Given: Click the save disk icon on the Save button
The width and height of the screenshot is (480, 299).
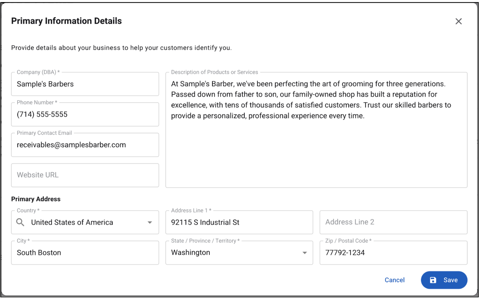Looking at the screenshot, I should 433,280.
